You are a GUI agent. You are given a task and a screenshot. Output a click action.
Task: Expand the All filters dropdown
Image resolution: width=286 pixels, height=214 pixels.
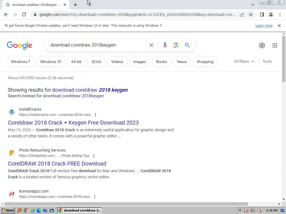(244, 62)
